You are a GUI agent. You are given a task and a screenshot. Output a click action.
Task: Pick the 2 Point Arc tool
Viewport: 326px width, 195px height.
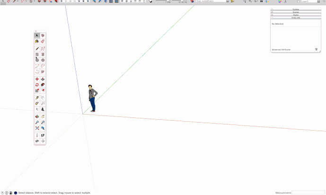pos(43,66)
